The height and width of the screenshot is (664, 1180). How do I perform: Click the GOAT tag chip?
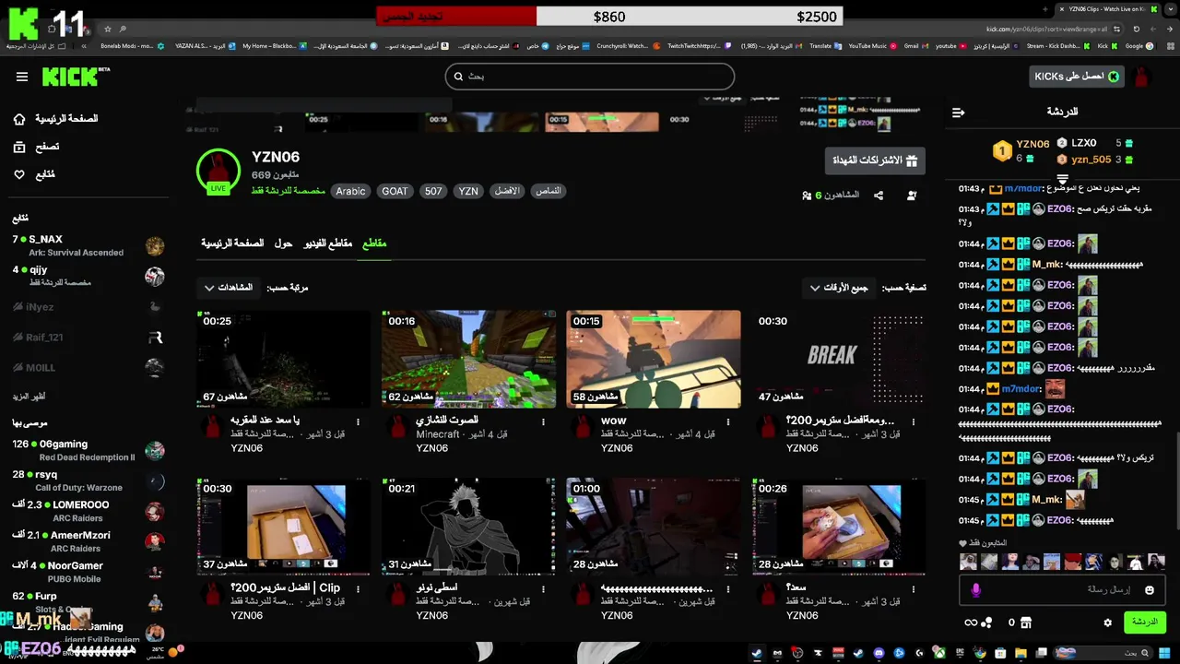pos(395,192)
